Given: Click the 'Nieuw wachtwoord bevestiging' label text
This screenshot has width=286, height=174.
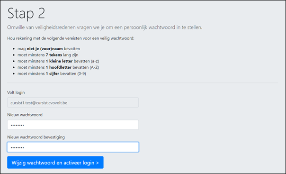Looking at the screenshot, I should point(36,137).
